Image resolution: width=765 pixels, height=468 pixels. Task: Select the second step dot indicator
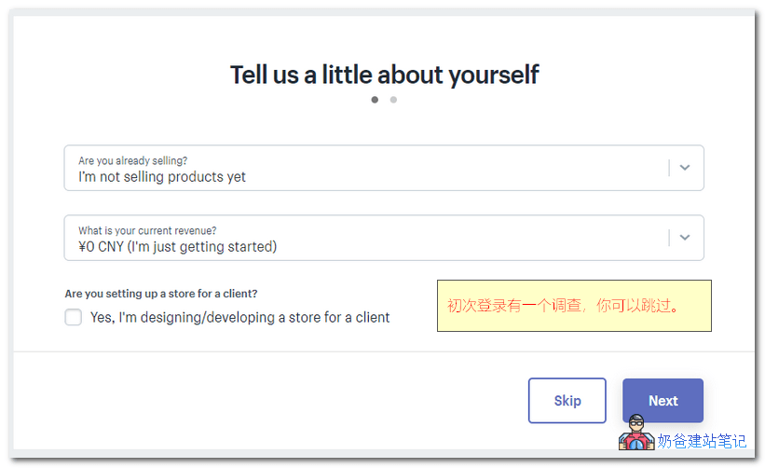[x=393, y=100]
